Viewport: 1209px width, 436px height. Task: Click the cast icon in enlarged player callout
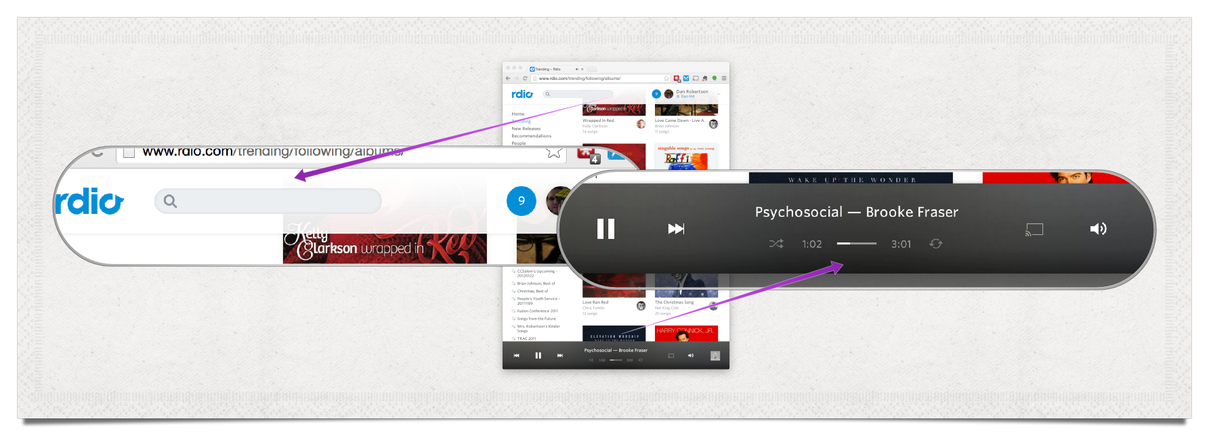coord(1034,230)
